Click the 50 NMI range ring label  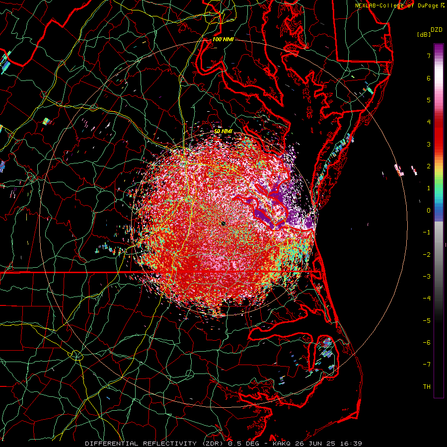pos(223,132)
